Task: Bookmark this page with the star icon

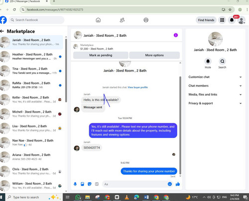Action: pyautogui.click(x=230, y=9)
